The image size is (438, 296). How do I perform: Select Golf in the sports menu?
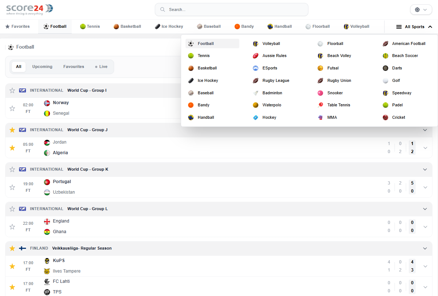(392, 80)
